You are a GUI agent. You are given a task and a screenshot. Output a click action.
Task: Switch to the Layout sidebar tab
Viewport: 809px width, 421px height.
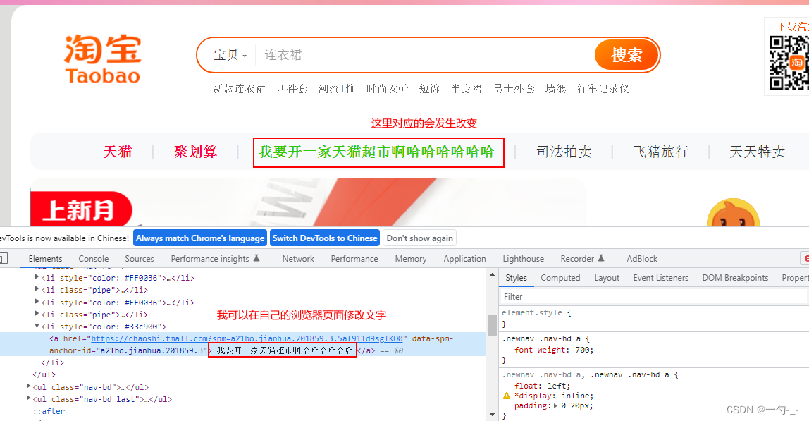pyautogui.click(x=607, y=278)
